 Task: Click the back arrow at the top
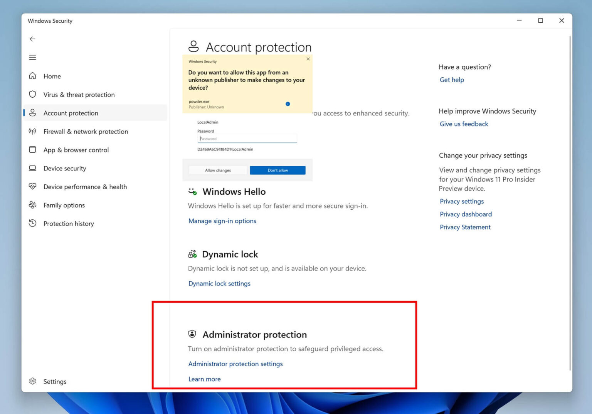pyautogui.click(x=32, y=39)
